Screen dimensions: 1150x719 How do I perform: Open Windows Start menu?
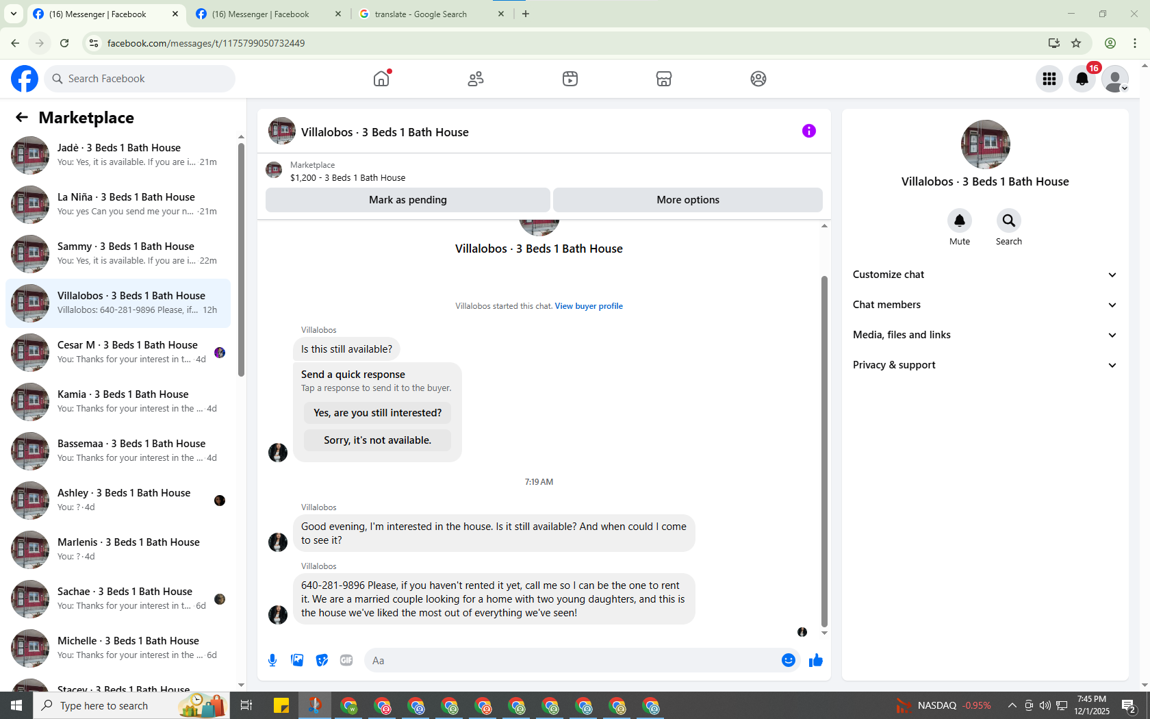tap(16, 705)
